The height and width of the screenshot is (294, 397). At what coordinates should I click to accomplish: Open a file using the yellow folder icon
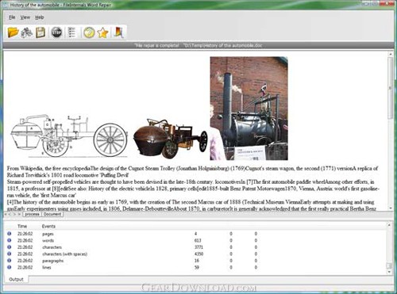(x=13, y=32)
